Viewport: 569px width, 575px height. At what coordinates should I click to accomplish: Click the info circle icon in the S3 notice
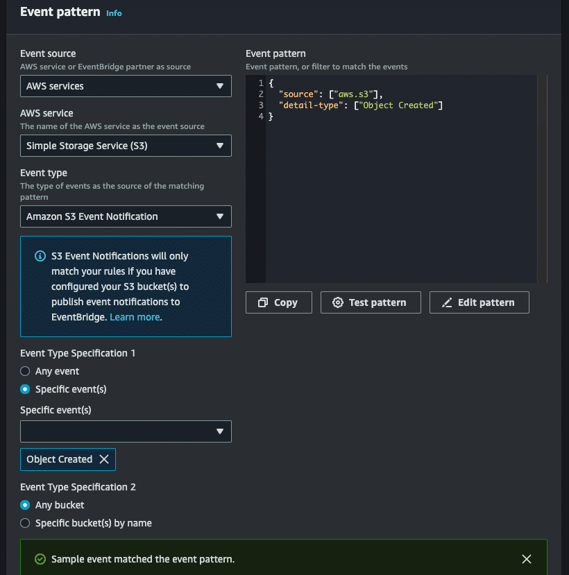pos(40,256)
